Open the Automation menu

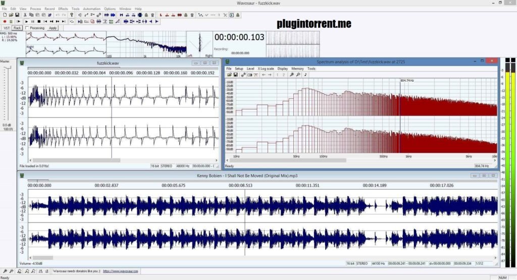point(92,9)
